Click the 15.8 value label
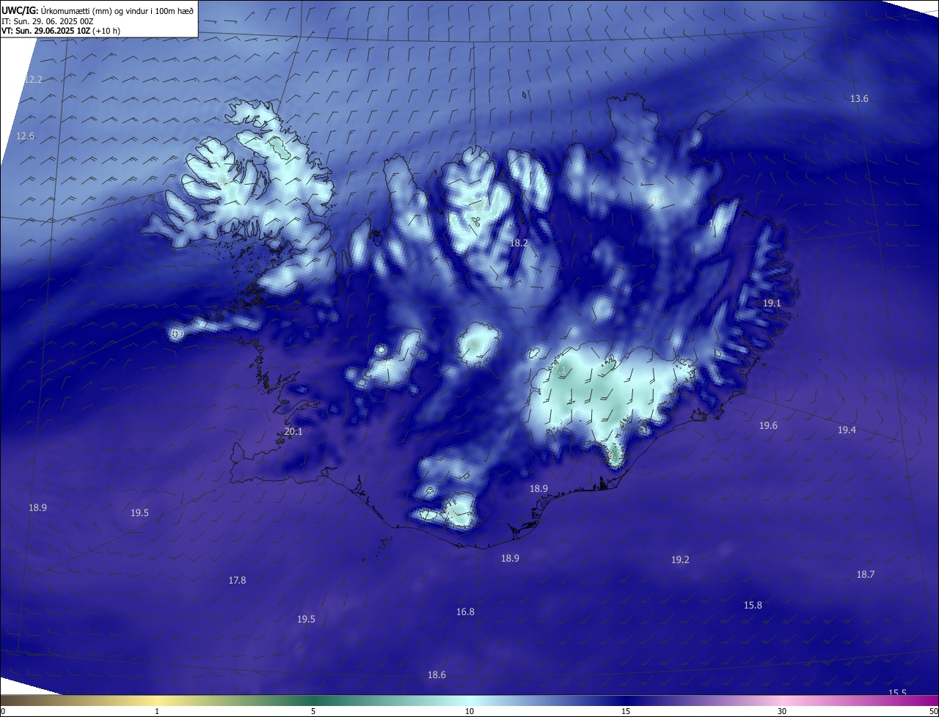Image resolution: width=939 pixels, height=717 pixels. pos(753,605)
